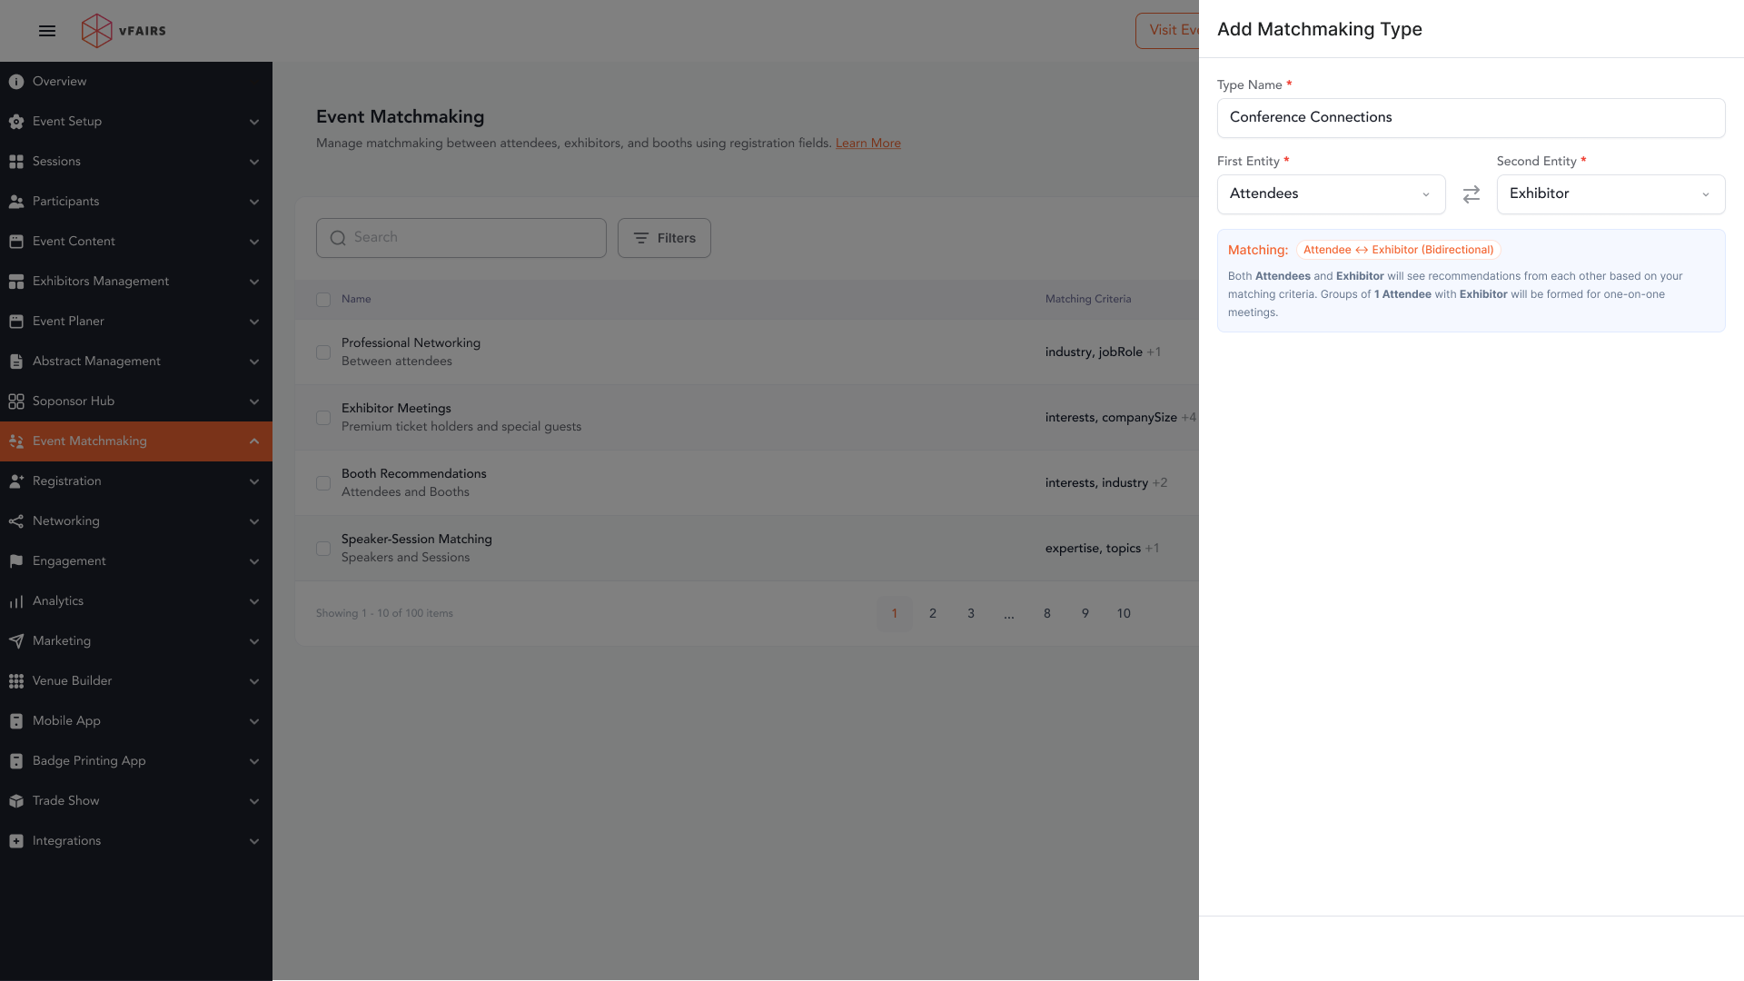Click the Analytics bar chart icon
Image resolution: width=1744 pixels, height=981 pixels.
tap(16, 601)
